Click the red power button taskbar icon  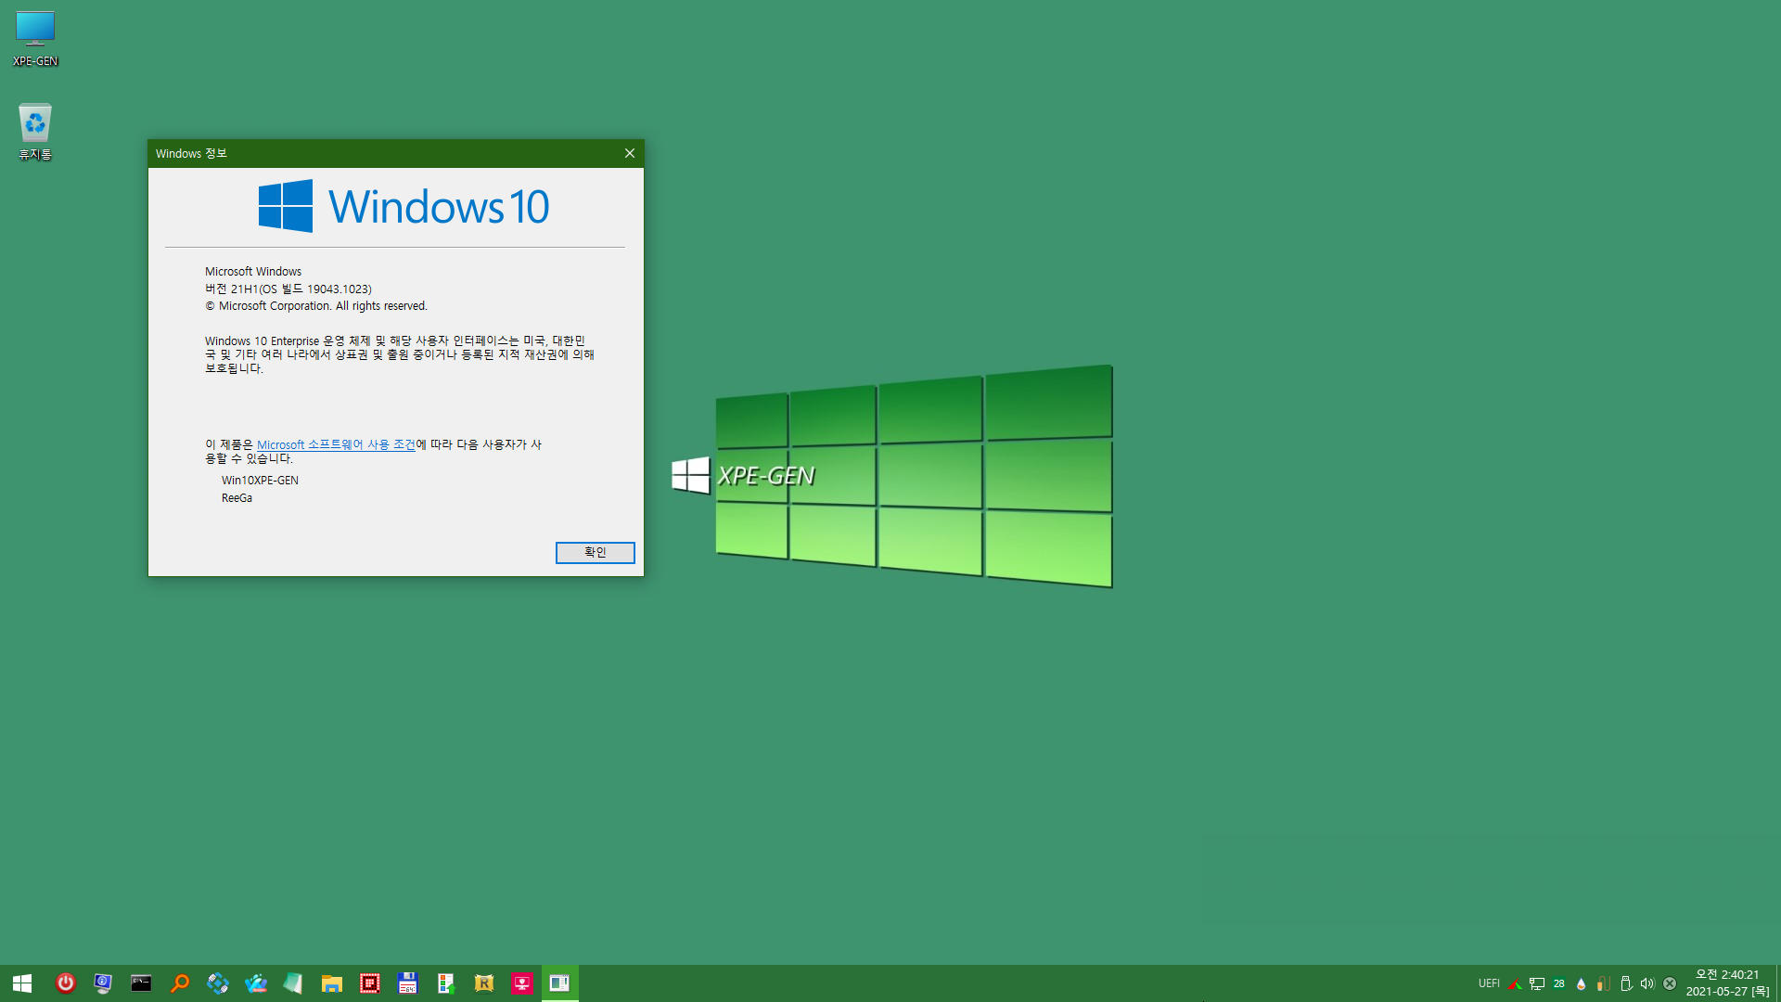pyautogui.click(x=65, y=983)
